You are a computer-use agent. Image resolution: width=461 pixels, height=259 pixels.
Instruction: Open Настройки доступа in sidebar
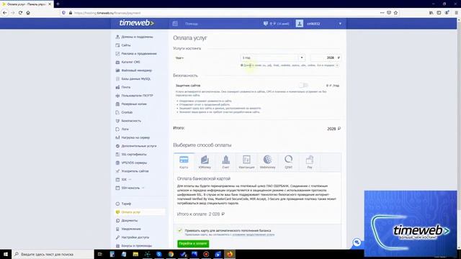point(133,237)
